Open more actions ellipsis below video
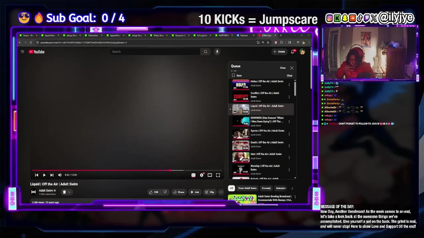 [221, 192]
